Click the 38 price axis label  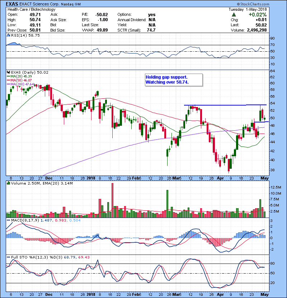point(272,170)
